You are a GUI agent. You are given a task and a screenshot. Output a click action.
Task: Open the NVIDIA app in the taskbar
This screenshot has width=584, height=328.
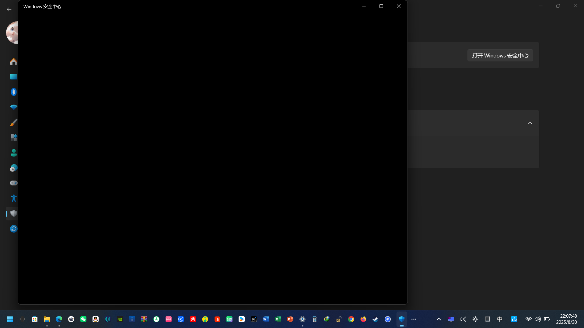(x=120, y=319)
